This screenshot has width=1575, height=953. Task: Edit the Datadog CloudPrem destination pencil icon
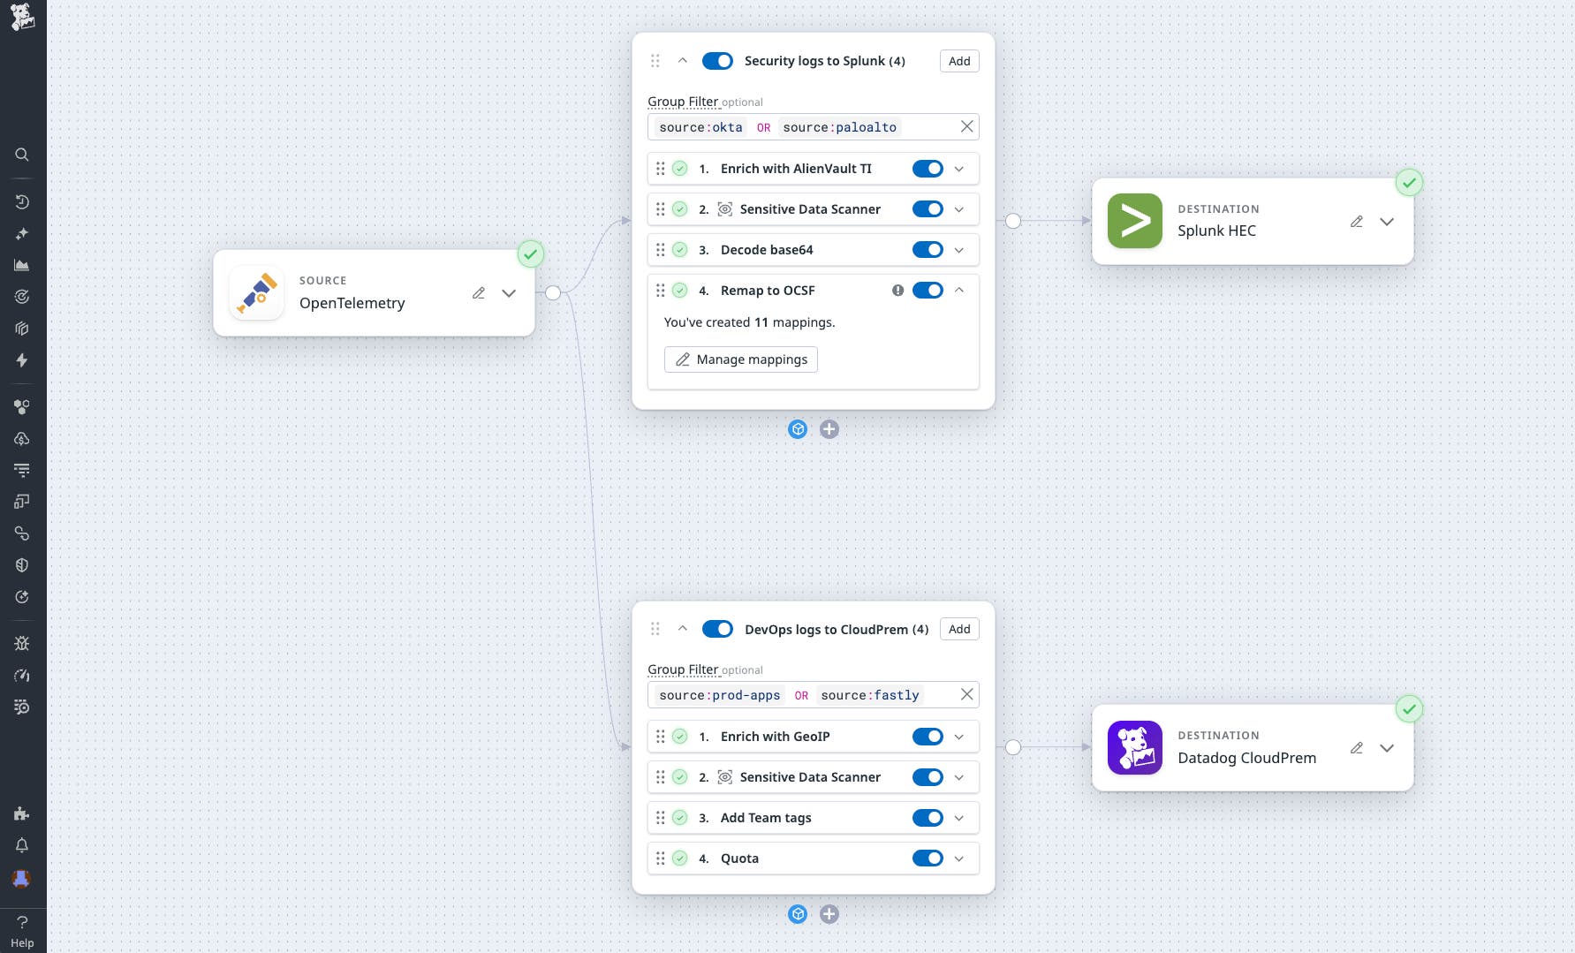click(1356, 747)
